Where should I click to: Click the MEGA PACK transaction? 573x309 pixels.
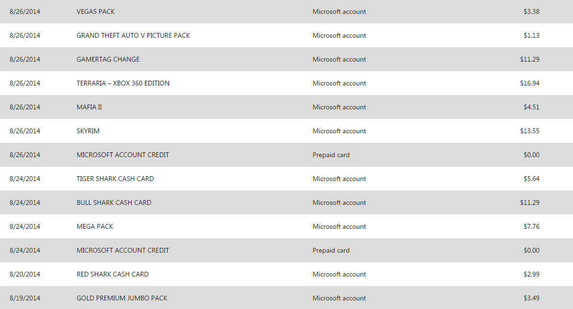pos(95,226)
